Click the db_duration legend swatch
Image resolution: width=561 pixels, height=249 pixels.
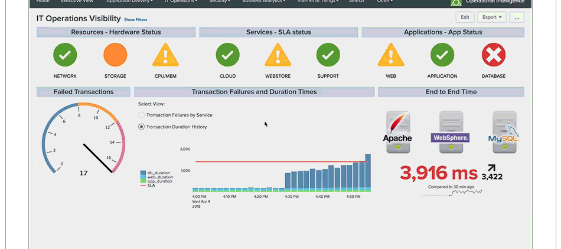143,172
